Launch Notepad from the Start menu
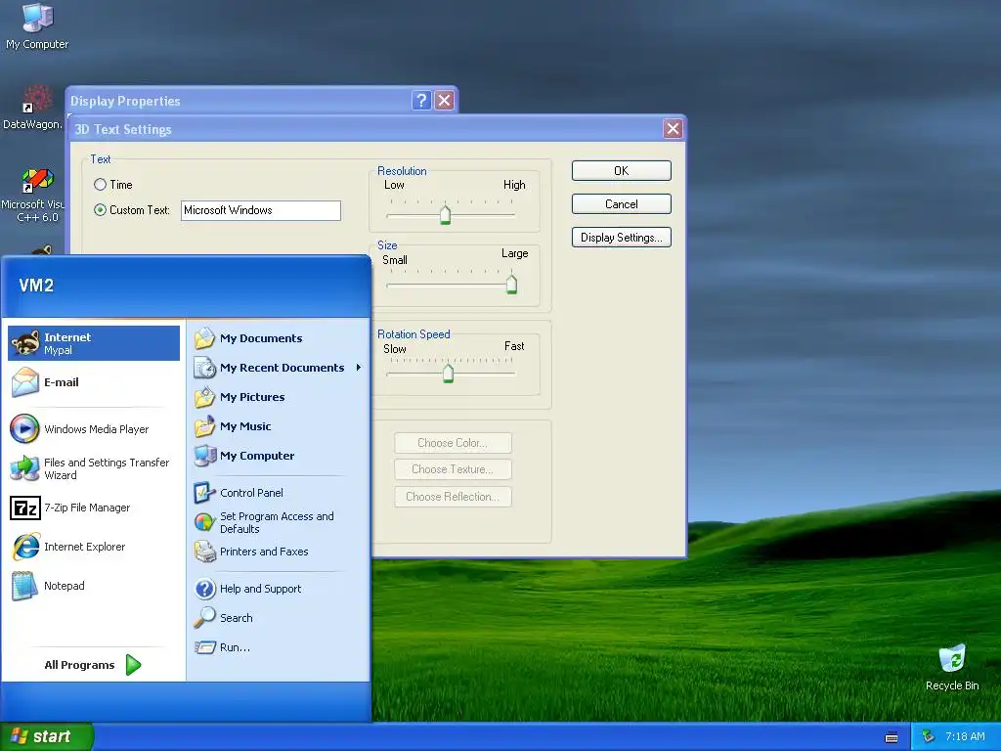1001x751 pixels. (x=94, y=586)
